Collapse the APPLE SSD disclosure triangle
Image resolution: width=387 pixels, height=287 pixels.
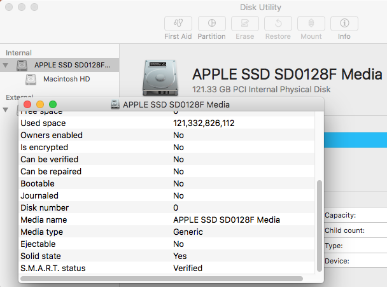pos(6,65)
